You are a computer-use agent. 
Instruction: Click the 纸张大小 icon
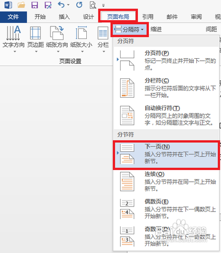coord(81,33)
